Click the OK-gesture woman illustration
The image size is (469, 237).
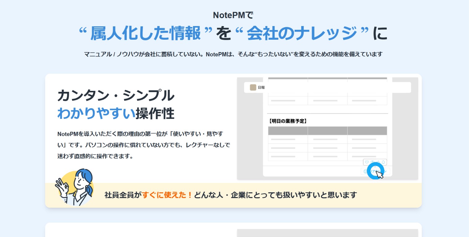coord(74,187)
